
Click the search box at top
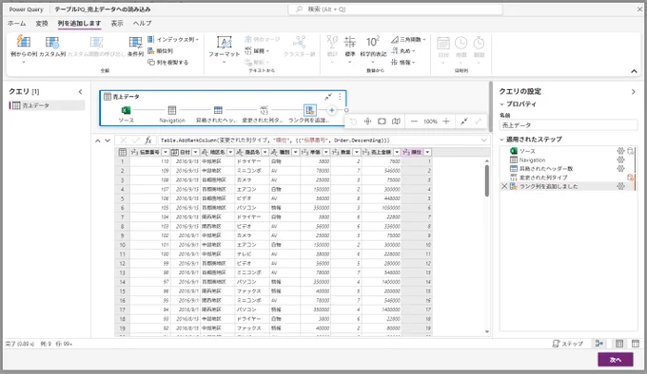click(395, 9)
